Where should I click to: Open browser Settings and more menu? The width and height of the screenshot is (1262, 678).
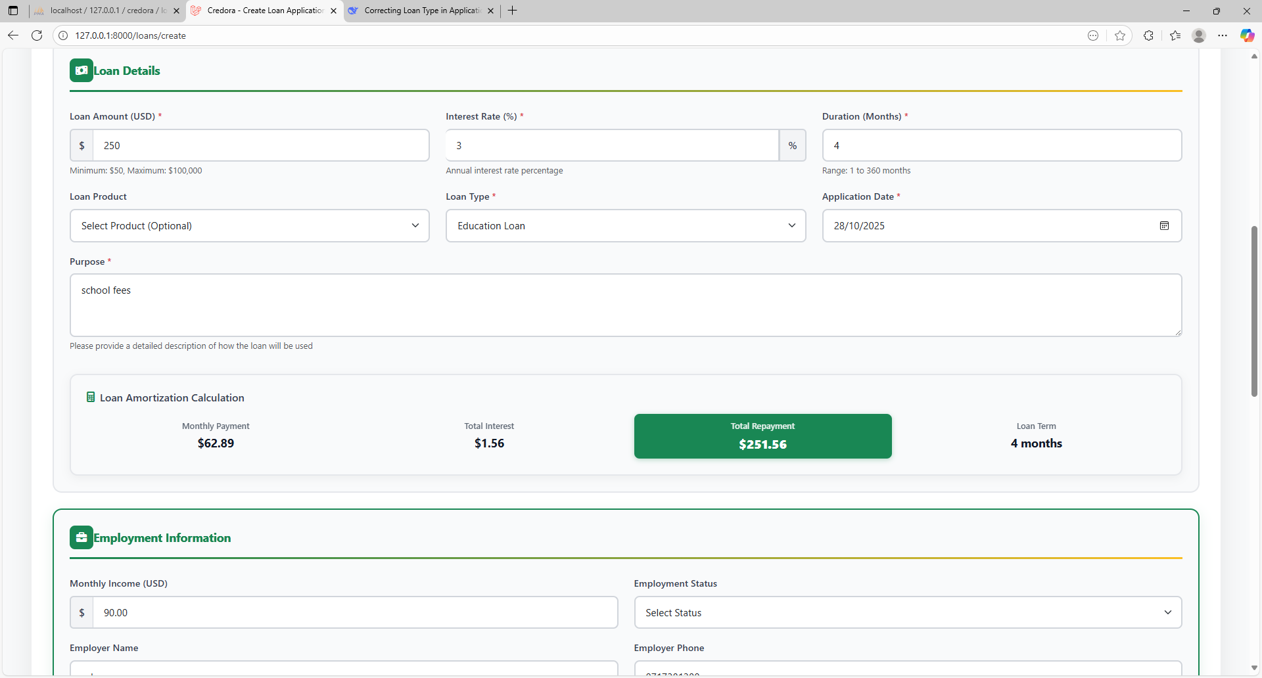1223,35
